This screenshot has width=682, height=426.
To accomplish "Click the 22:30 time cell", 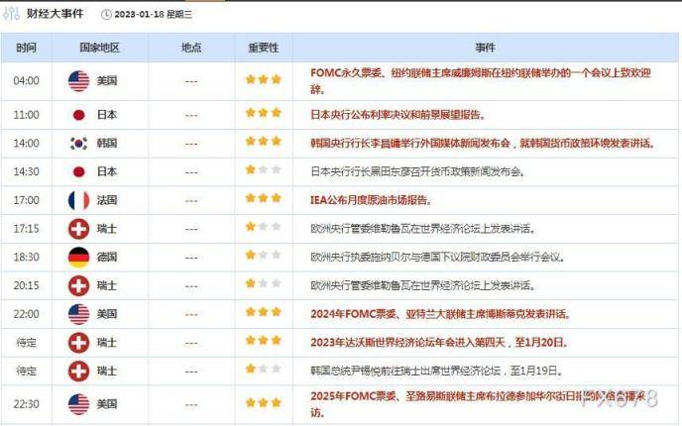I will click(26, 404).
